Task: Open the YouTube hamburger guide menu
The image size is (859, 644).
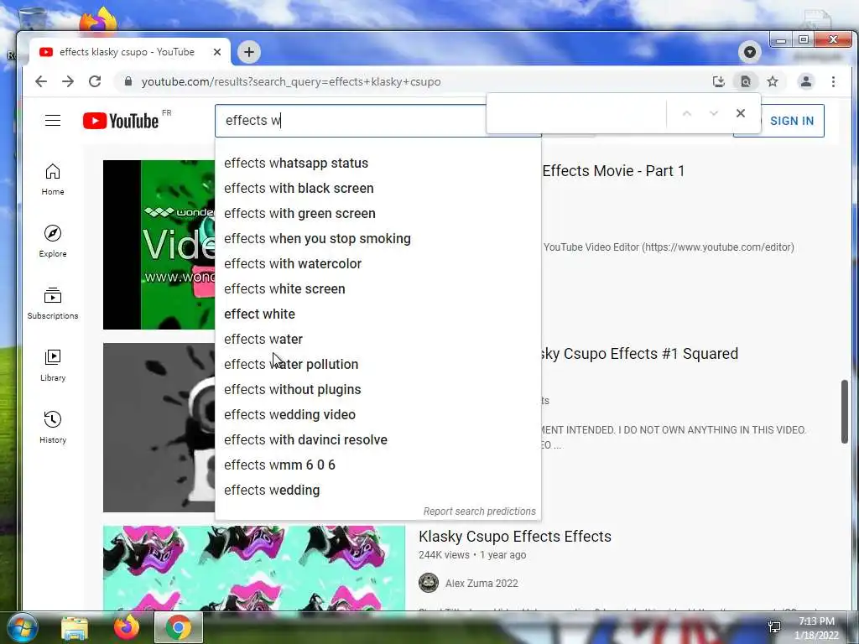Action: (x=53, y=121)
